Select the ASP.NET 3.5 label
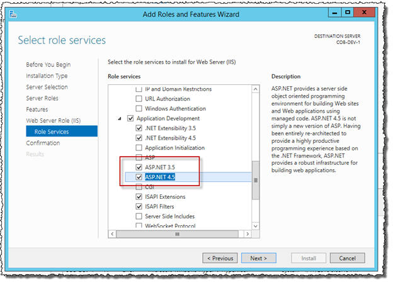Screen dimensions: 393x285 160,167
